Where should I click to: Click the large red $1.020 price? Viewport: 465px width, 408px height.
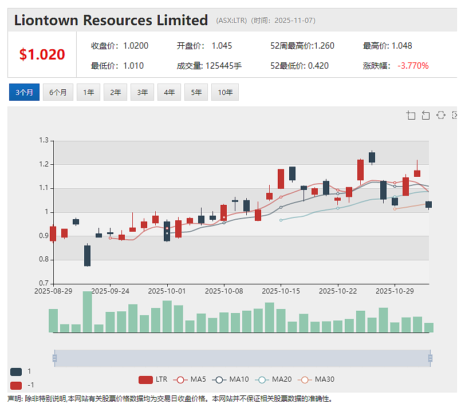tap(42, 54)
